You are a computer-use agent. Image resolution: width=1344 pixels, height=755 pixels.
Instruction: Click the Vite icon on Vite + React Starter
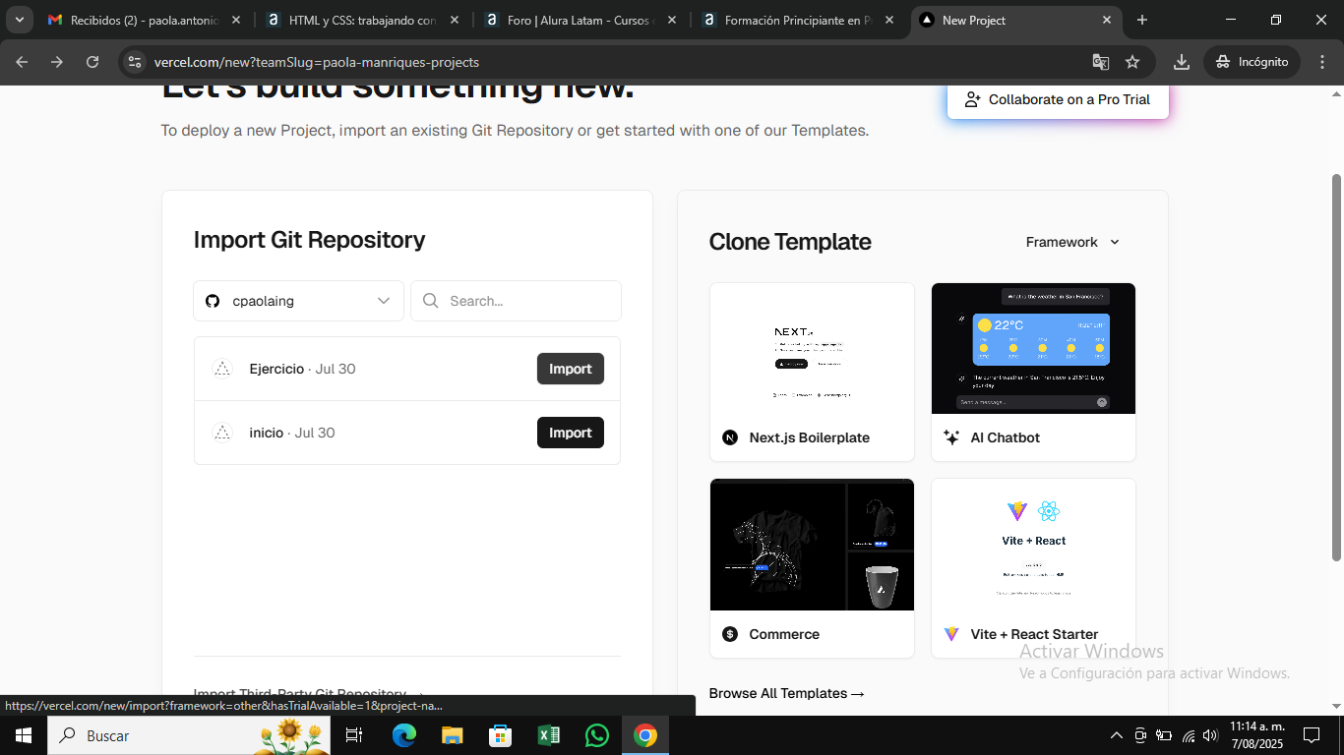coord(951,634)
